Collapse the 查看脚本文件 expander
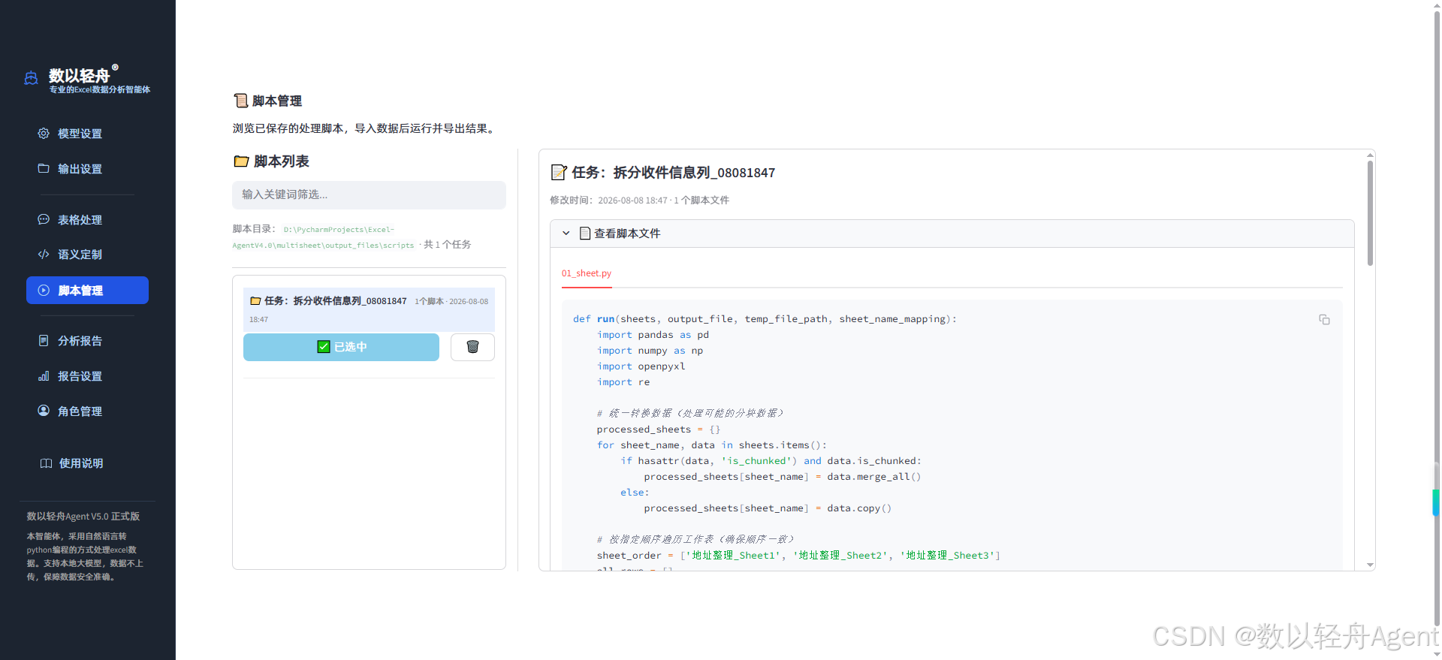 tap(952, 234)
